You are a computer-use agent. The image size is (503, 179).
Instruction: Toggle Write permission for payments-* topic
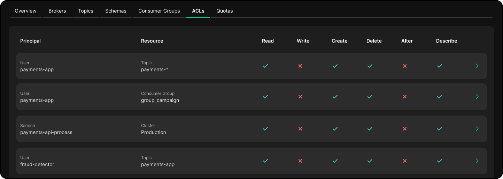pyautogui.click(x=300, y=66)
